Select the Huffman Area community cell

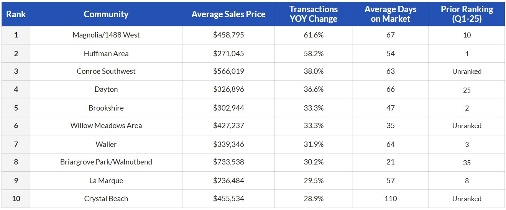(106, 54)
